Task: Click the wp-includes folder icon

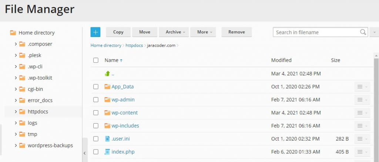Action: (x=107, y=126)
